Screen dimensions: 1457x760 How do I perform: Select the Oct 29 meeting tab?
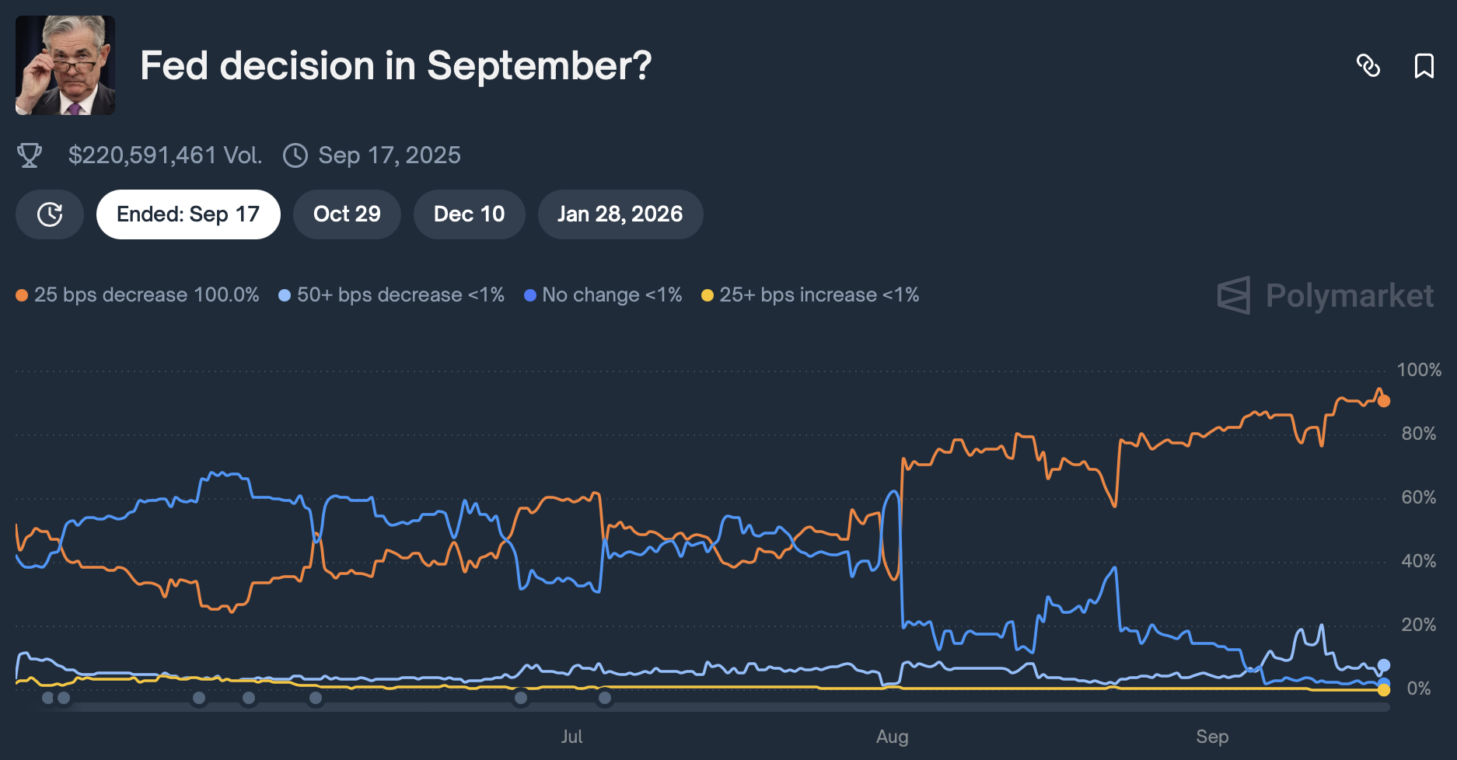click(x=347, y=214)
